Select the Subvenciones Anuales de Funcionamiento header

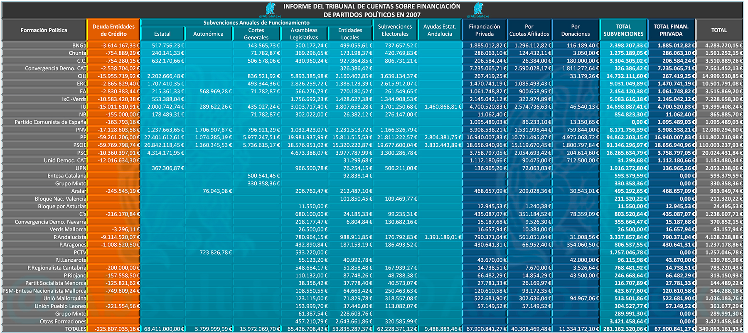coord(256,23)
